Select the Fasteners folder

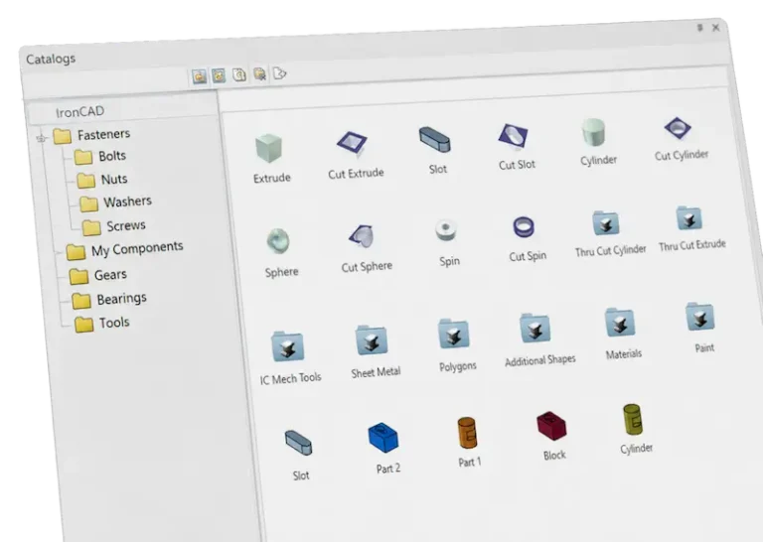point(91,135)
